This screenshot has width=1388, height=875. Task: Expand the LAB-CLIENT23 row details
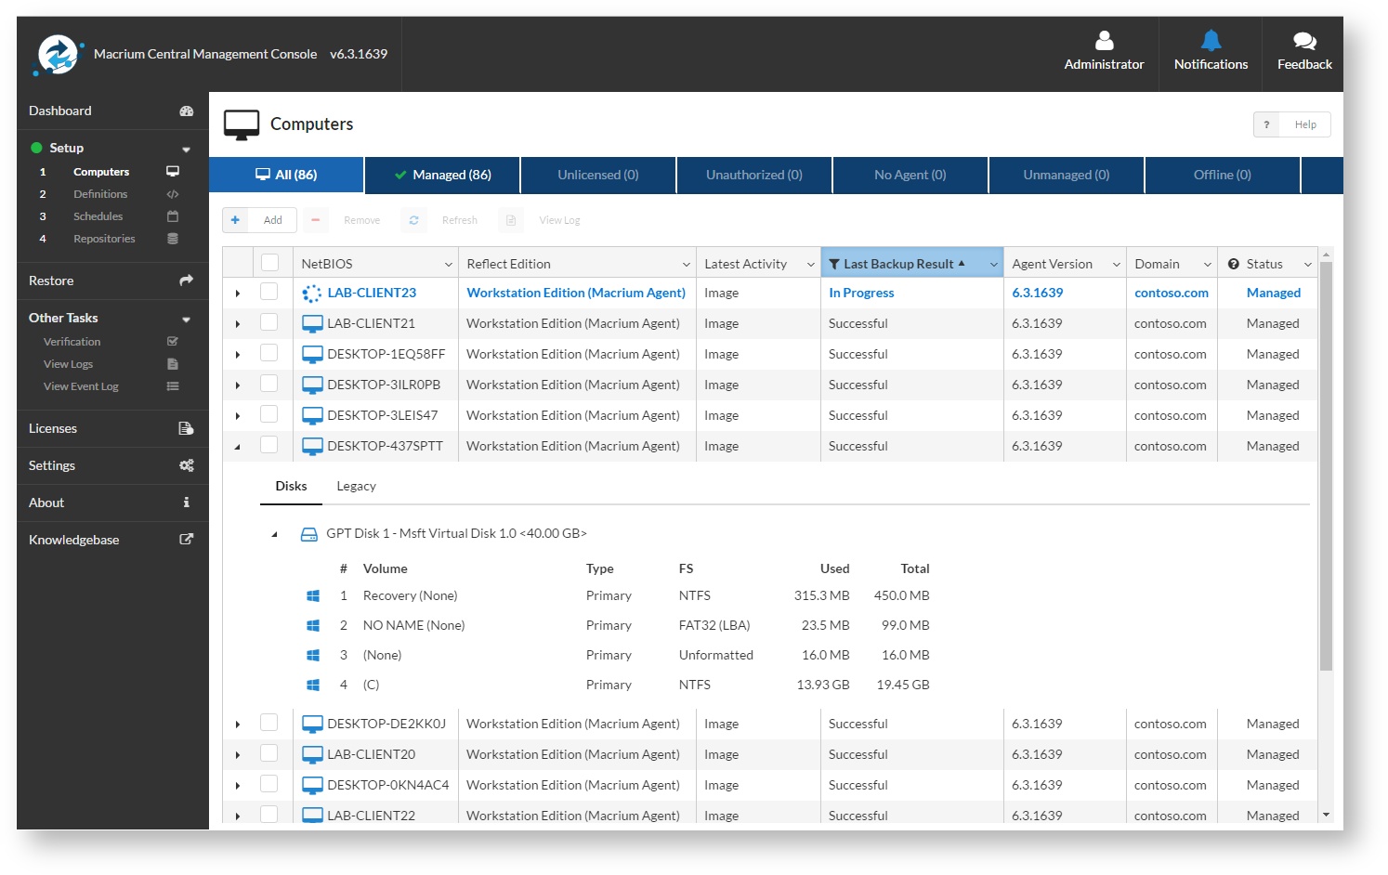coord(238,294)
